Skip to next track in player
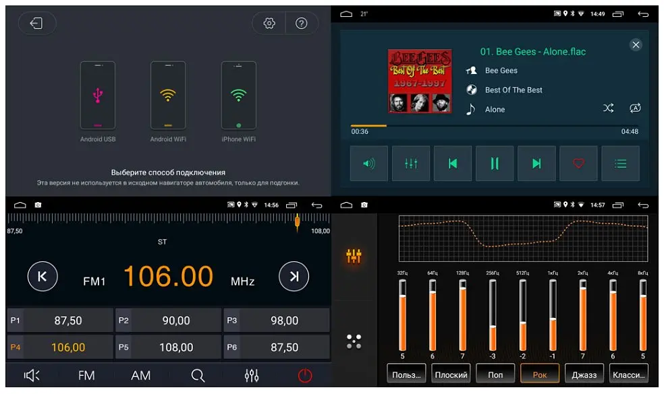Screen dimensions: 664x394 536,164
